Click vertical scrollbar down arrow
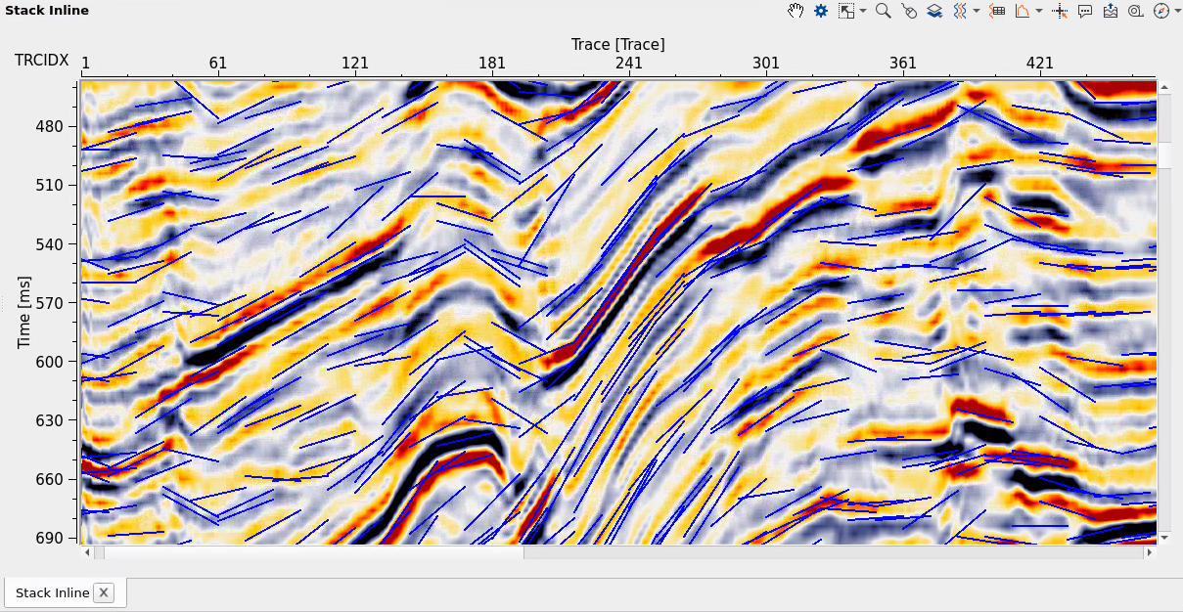The height and width of the screenshot is (612, 1183). click(x=1164, y=538)
